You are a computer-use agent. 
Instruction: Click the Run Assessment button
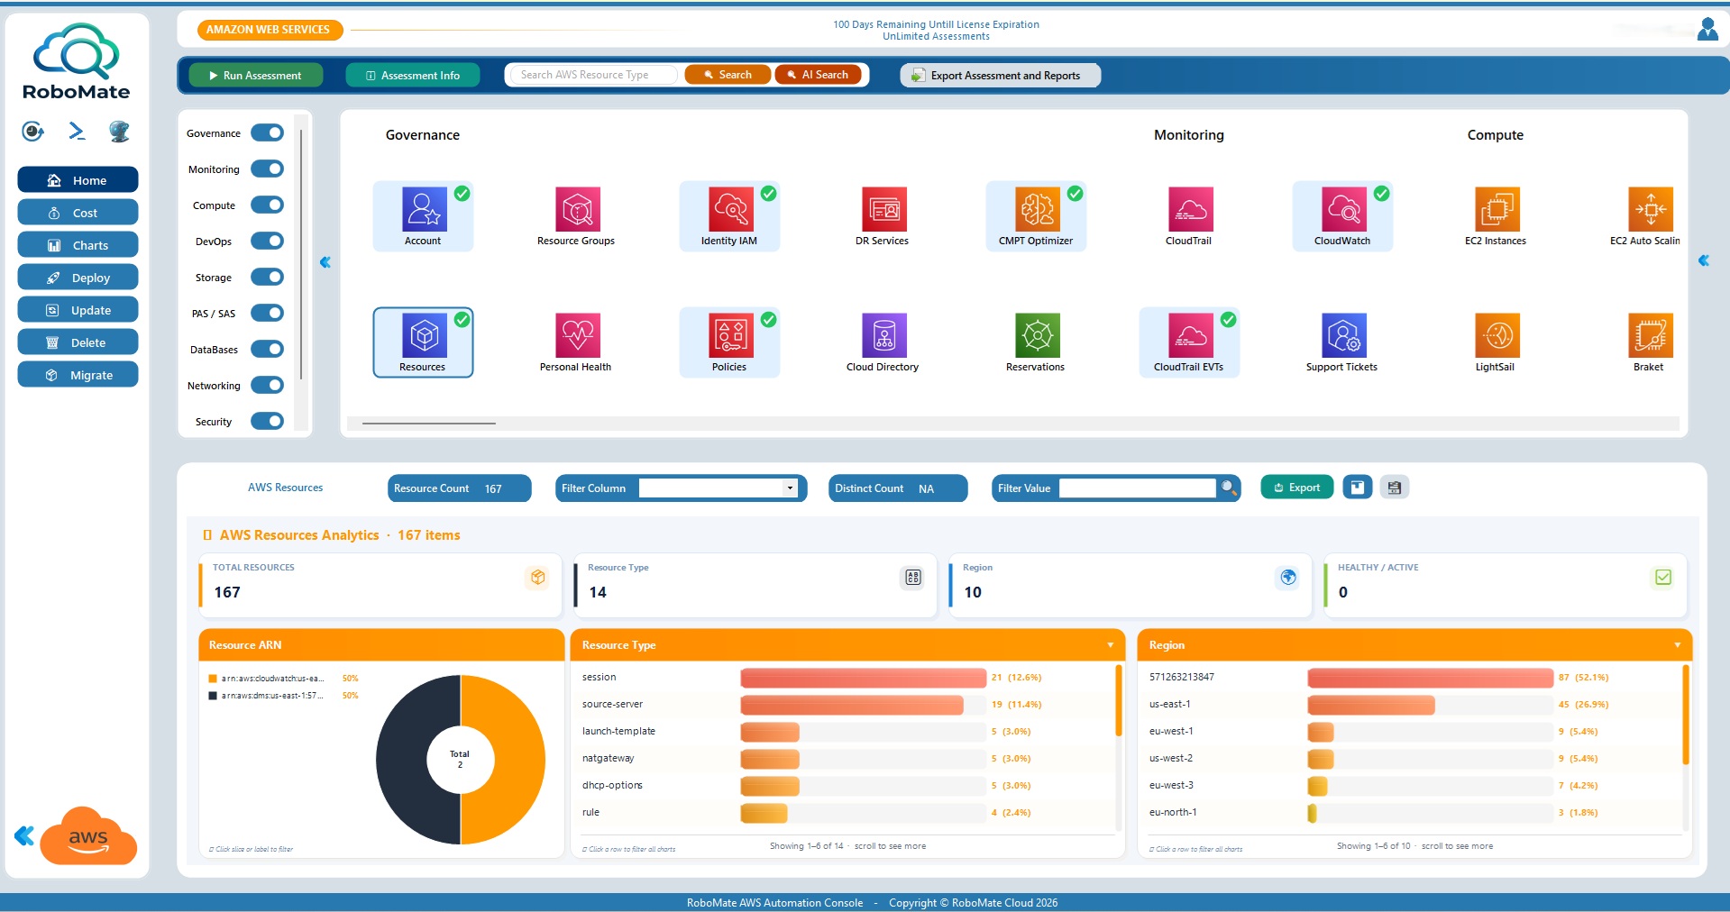(x=256, y=75)
